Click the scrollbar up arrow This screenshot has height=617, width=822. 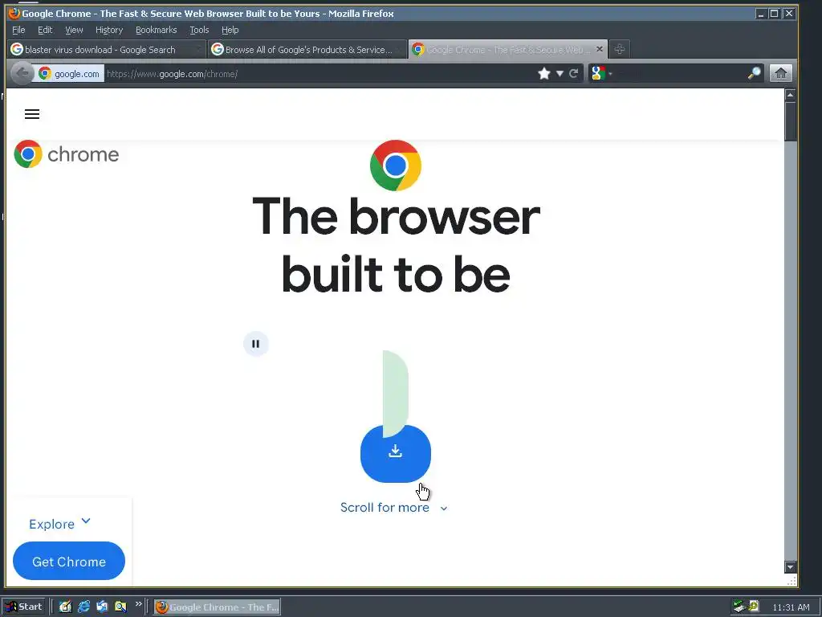[x=790, y=95]
